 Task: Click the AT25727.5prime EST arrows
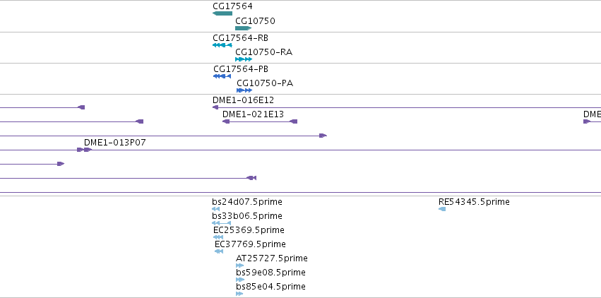coord(239,266)
